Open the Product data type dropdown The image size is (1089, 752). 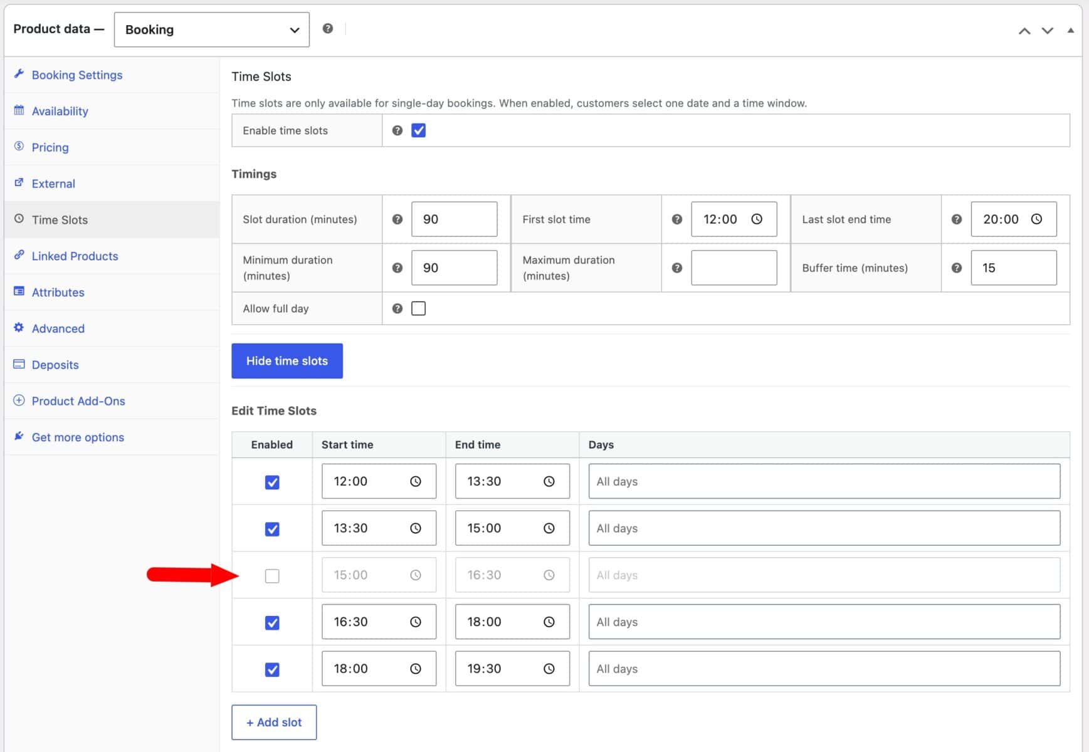coord(212,29)
